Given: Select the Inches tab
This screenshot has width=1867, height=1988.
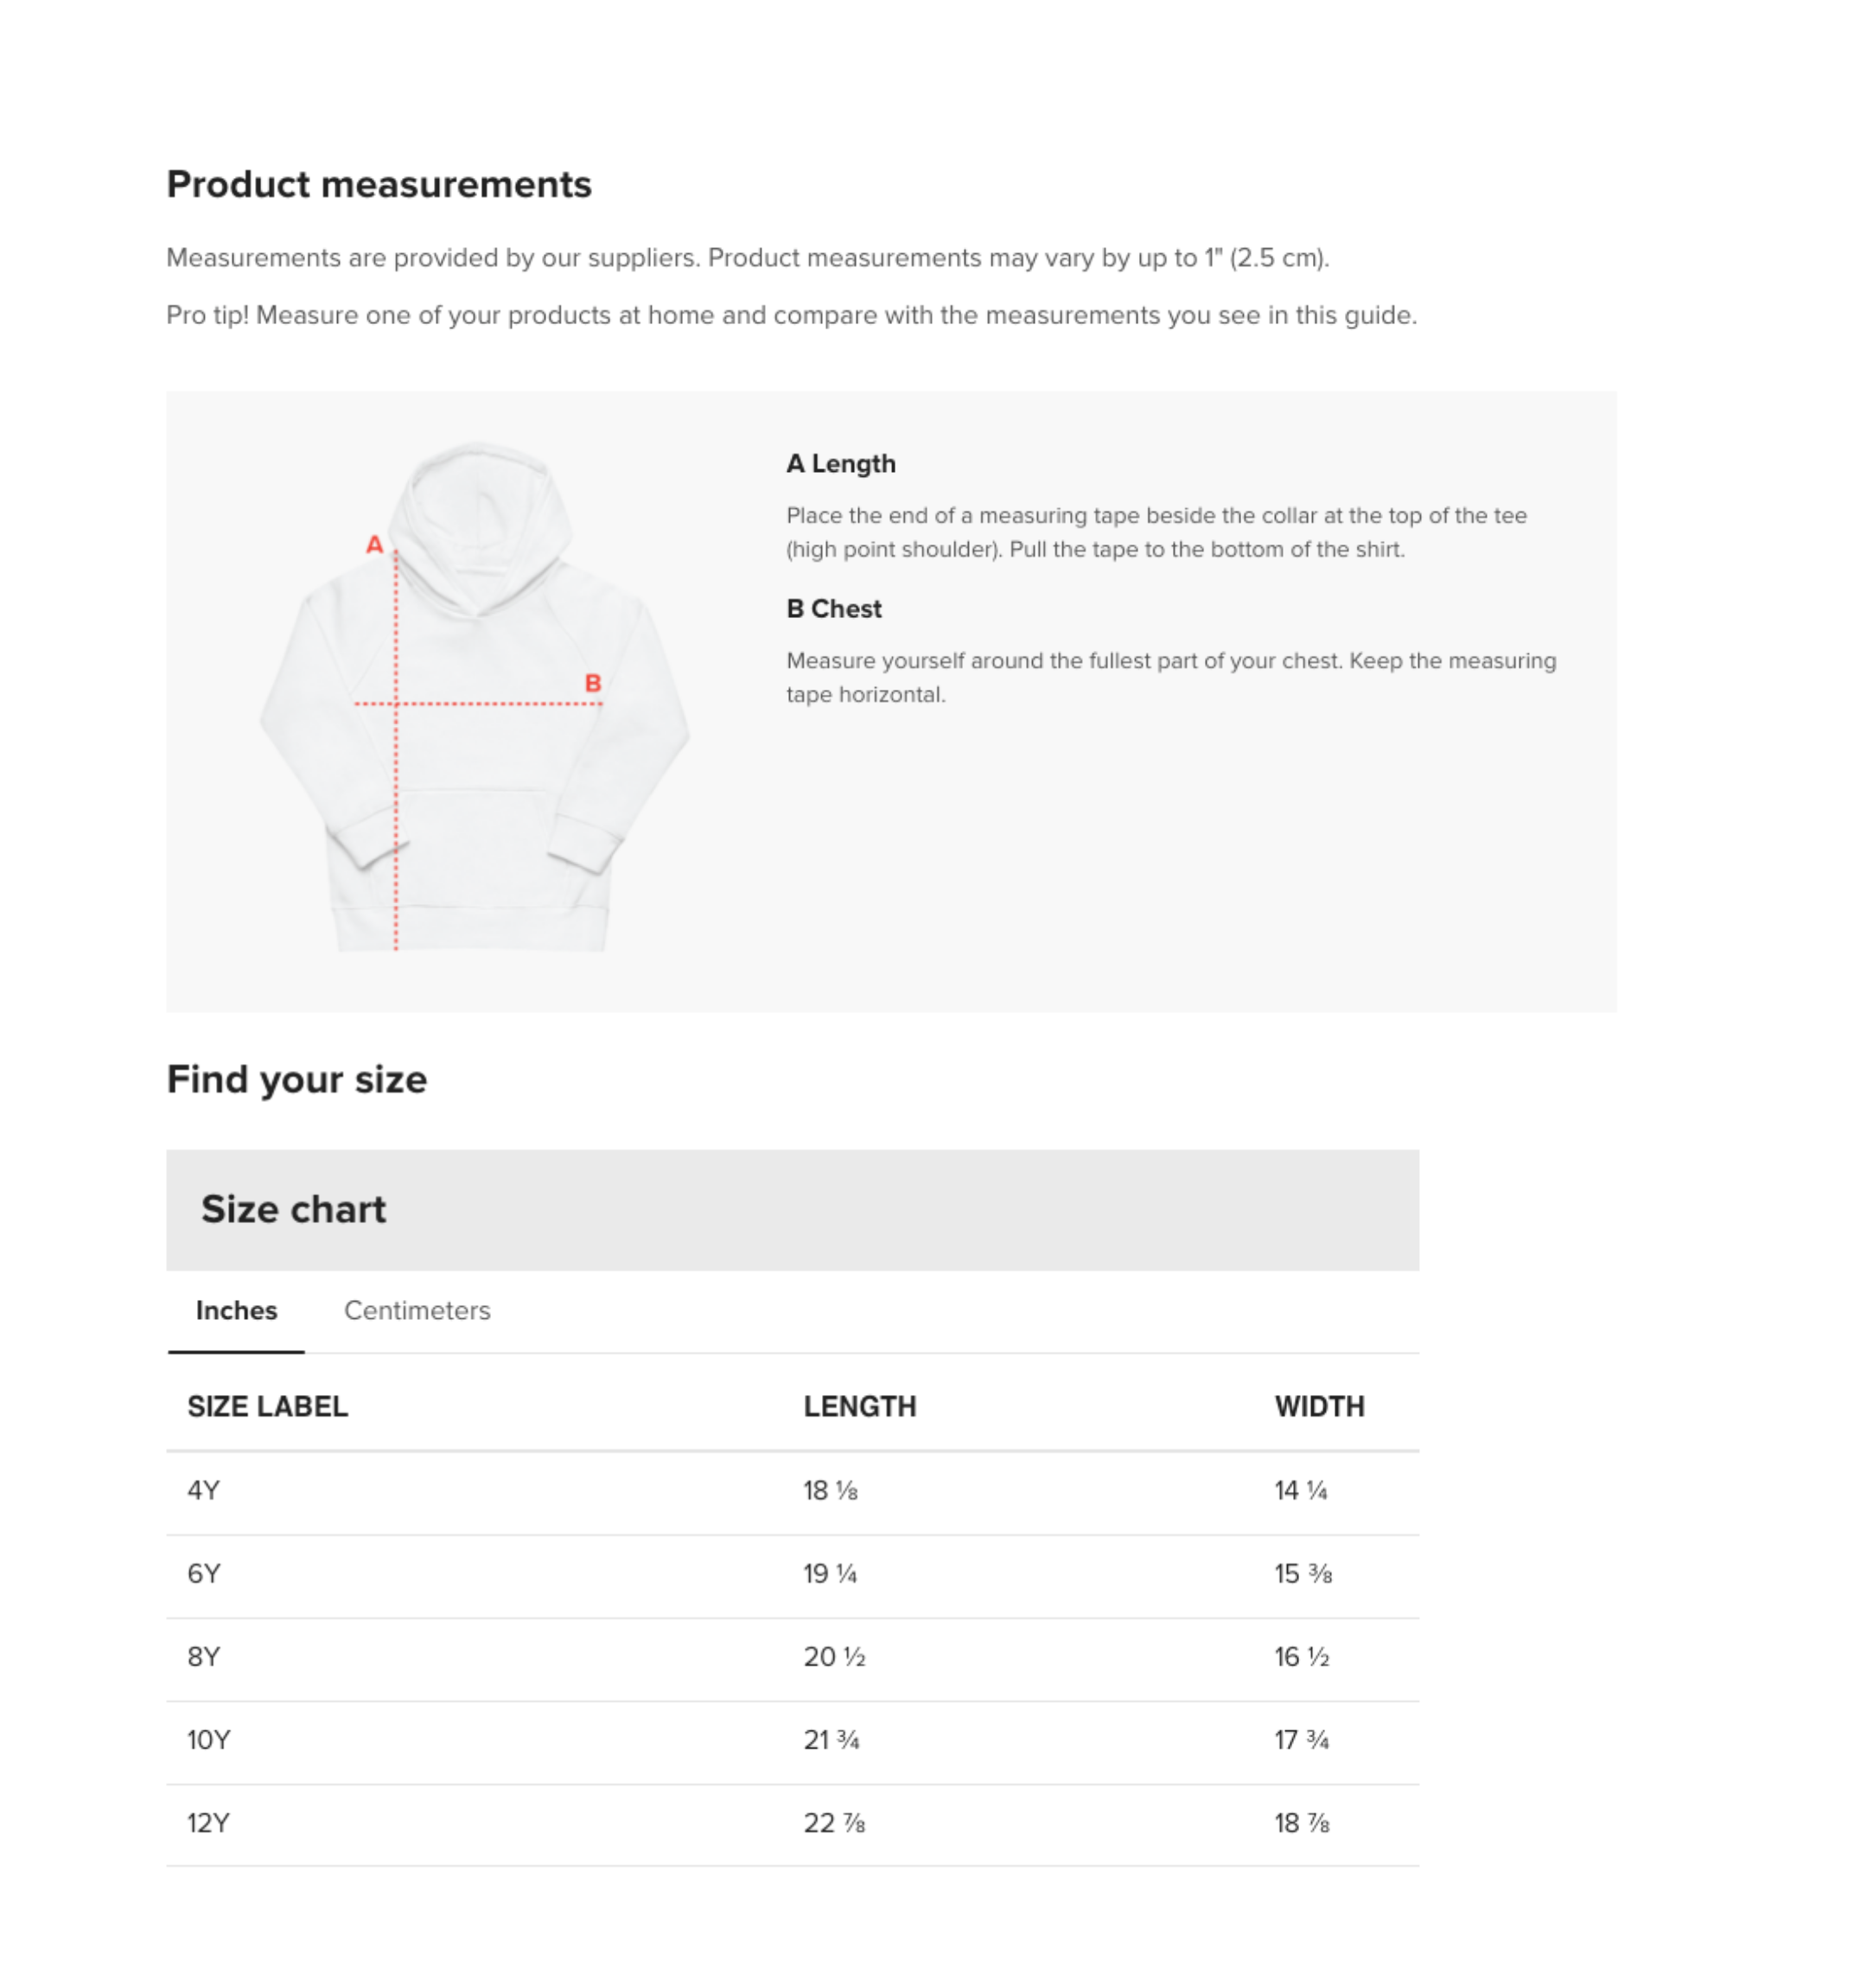Looking at the screenshot, I should click(236, 1310).
